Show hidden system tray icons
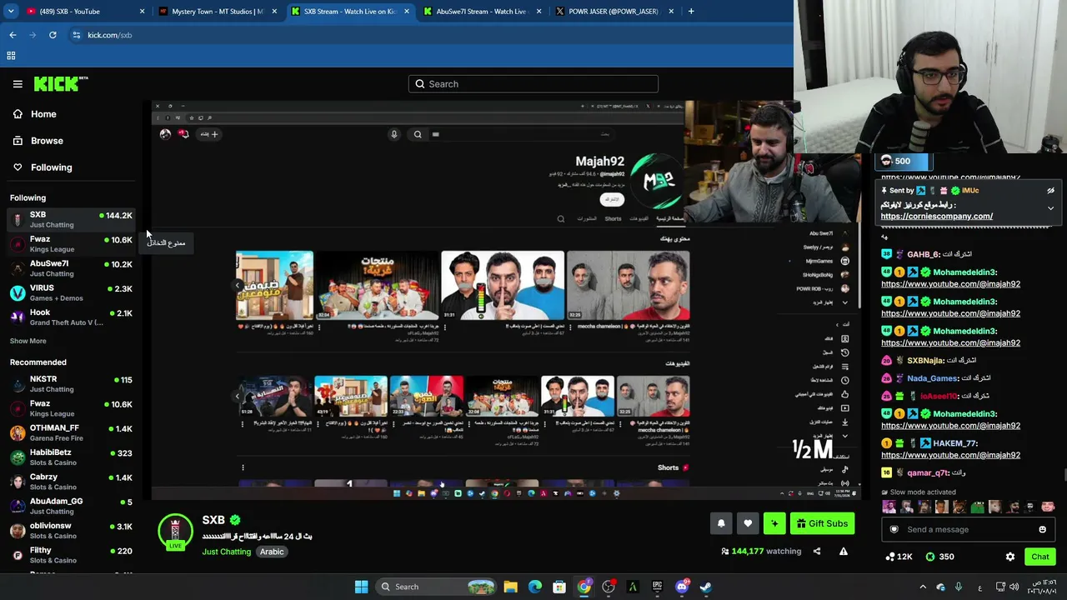Screen dimensions: 1067x600 coord(923,587)
